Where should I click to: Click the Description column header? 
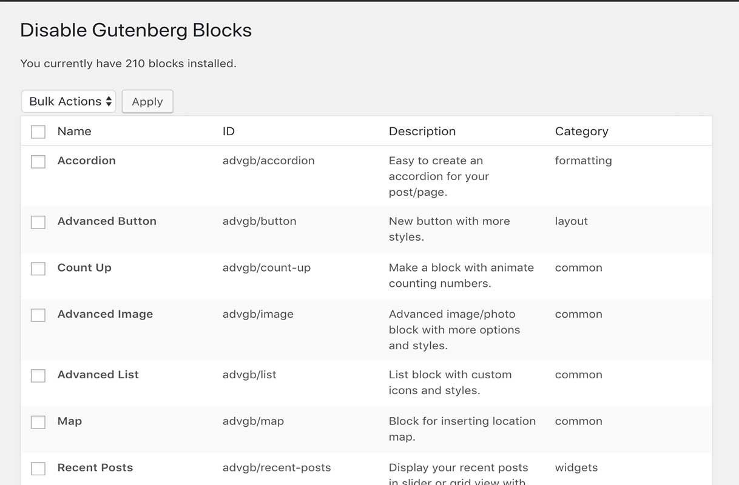(422, 132)
